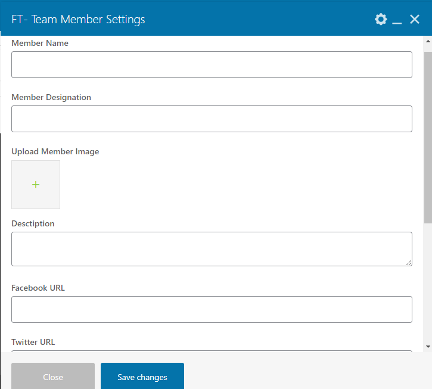This screenshot has height=389, width=432.
Task: Select the Desctiption textarea
Action: point(212,248)
